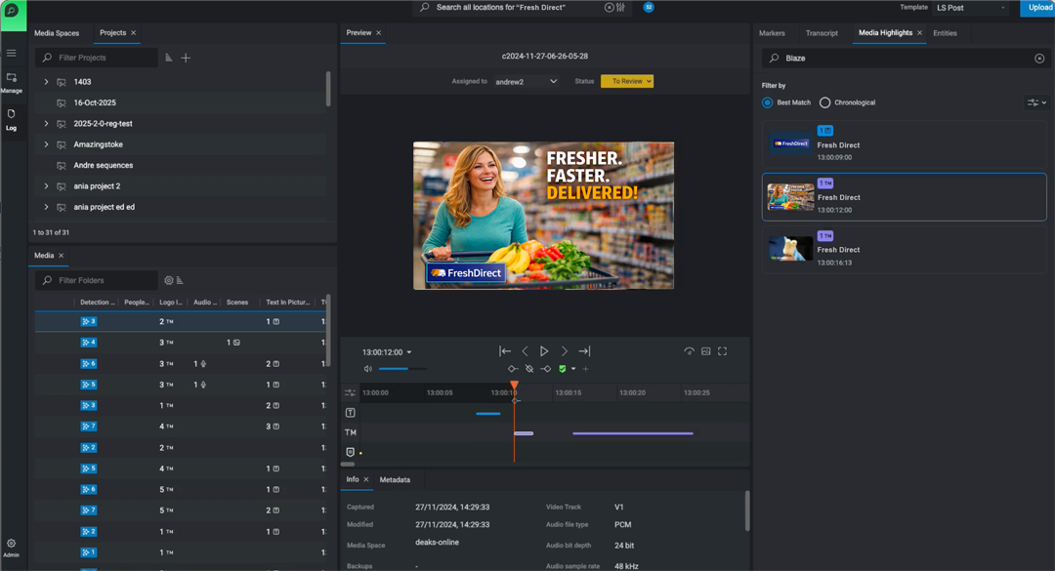Image resolution: width=1055 pixels, height=571 pixels.
Task: Open Admin settings in the sidebar
Action: 12,548
